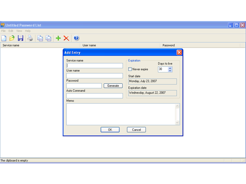This screenshot has width=246, height=184.
Task: Click the Days to live value box
Action: pos(163,69)
